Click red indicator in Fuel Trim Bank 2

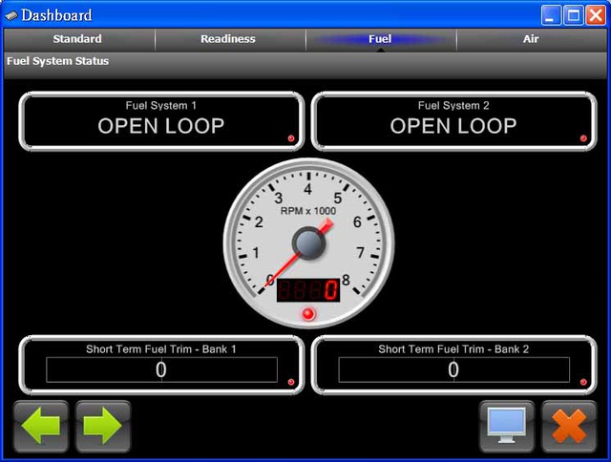pyautogui.click(x=583, y=382)
